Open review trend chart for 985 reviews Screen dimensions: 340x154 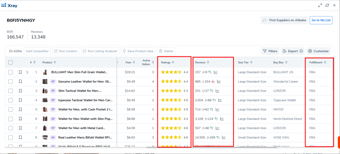[219, 81]
